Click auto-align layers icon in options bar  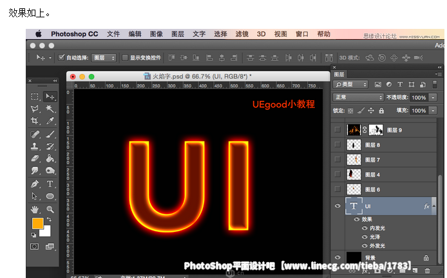coord(328,58)
